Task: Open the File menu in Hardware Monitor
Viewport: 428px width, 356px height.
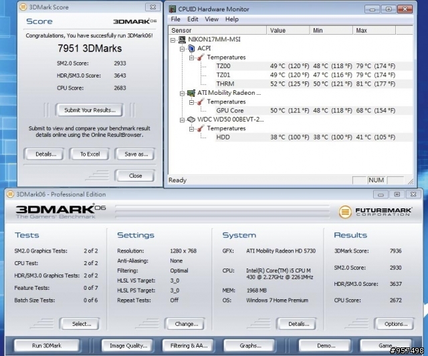Action: click(175, 19)
